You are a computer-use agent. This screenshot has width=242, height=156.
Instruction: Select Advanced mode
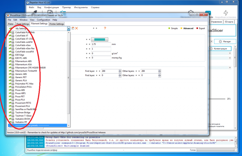tap(187, 28)
